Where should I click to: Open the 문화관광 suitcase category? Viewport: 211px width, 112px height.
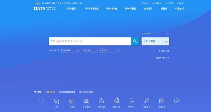click(162, 103)
